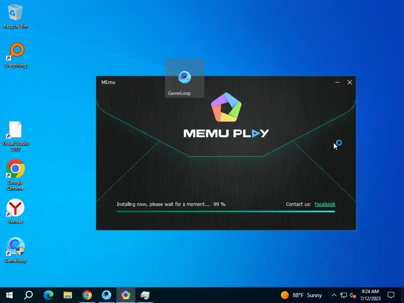
Task: Click the 'Contact us:' label
Action: pyautogui.click(x=298, y=204)
